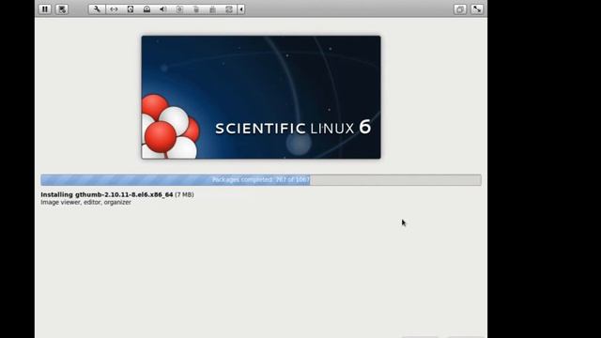Open virtual machine settings wrench icon
Viewport: 601px width, 338px height.
97,9
